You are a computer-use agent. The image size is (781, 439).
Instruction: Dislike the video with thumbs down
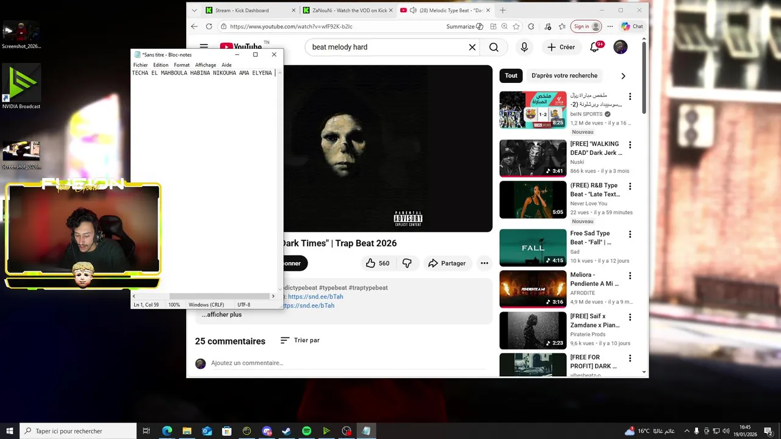[x=407, y=263]
